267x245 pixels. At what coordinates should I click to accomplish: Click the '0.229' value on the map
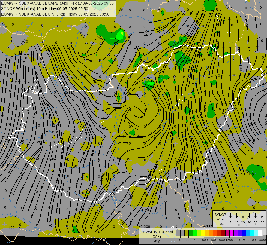click(38, 142)
